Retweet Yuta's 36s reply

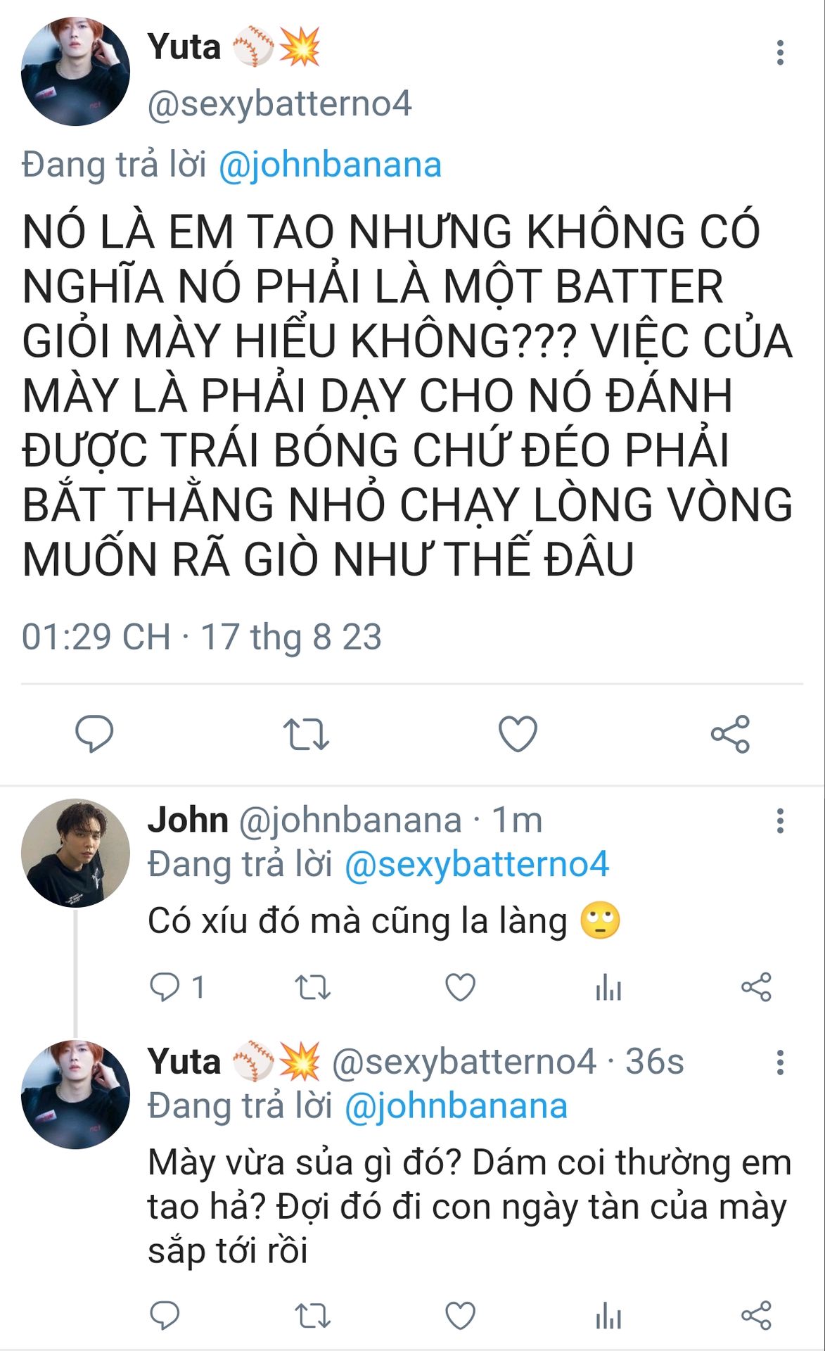pos(312,1315)
